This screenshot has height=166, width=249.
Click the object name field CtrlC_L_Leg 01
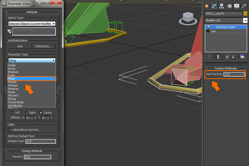(x=223, y=13)
